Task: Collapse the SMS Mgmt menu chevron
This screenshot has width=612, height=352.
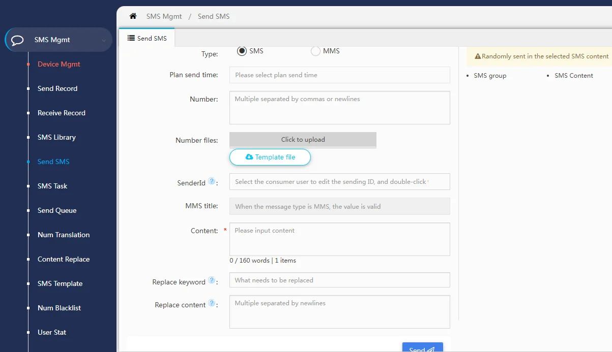Action: (104, 40)
